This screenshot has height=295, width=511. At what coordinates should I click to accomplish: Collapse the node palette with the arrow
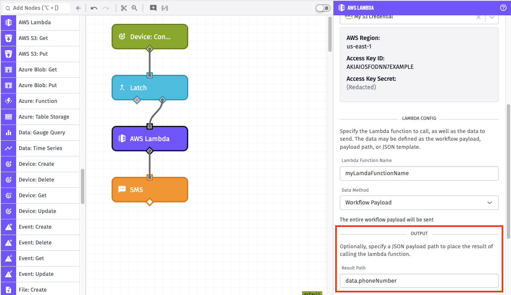pyautogui.click(x=78, y=8)
